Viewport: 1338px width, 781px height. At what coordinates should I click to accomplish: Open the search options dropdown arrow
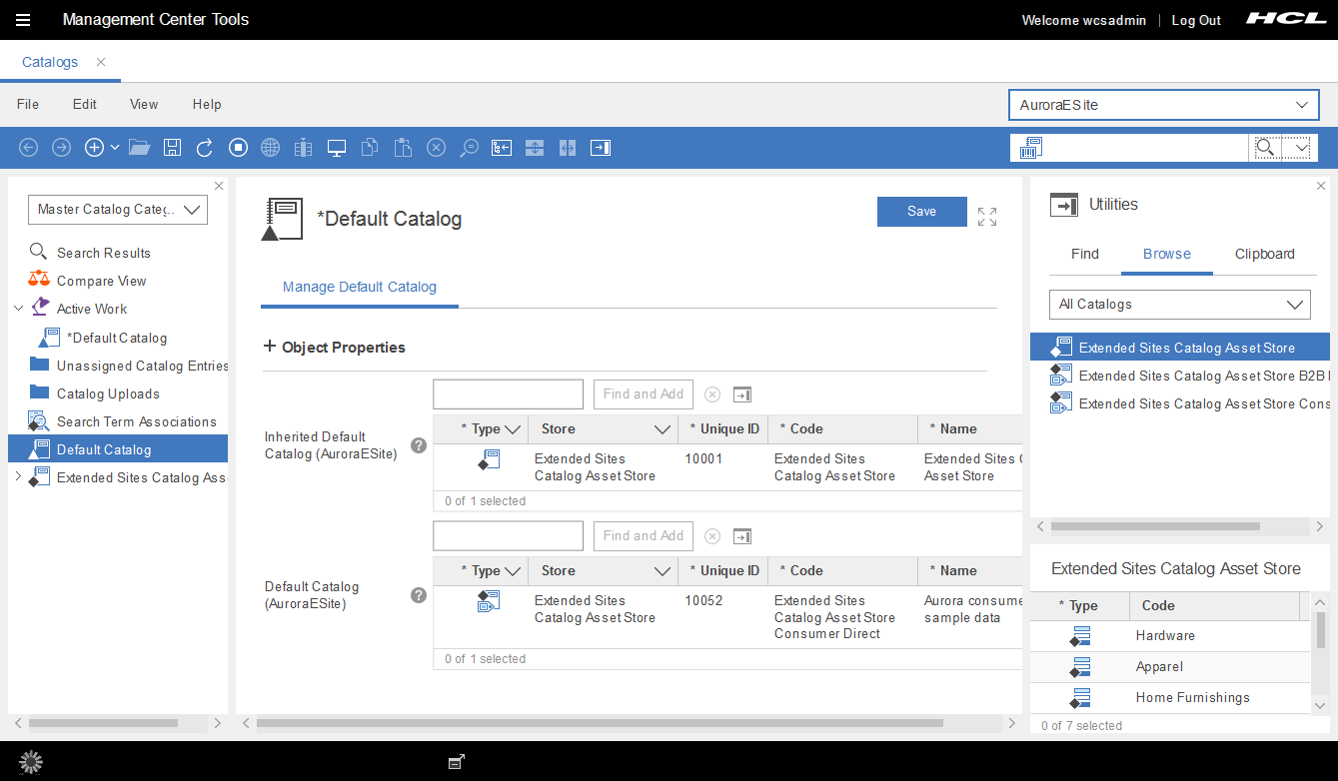pyautogui.click(x=1301, y=148)
